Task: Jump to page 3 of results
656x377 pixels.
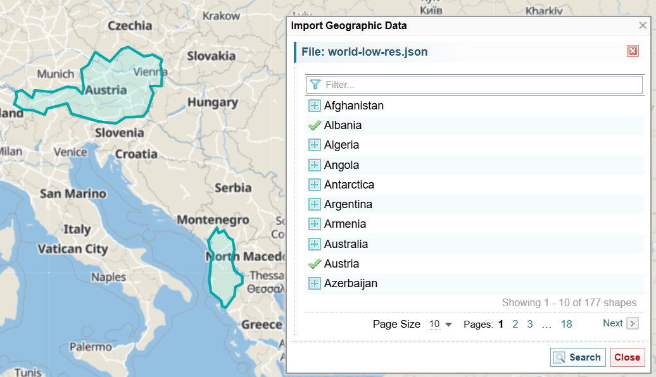Action: (530, 324)
